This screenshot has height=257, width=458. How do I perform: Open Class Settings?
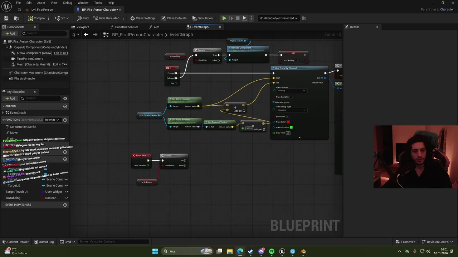pyautogui.click(x=143, y=18)
